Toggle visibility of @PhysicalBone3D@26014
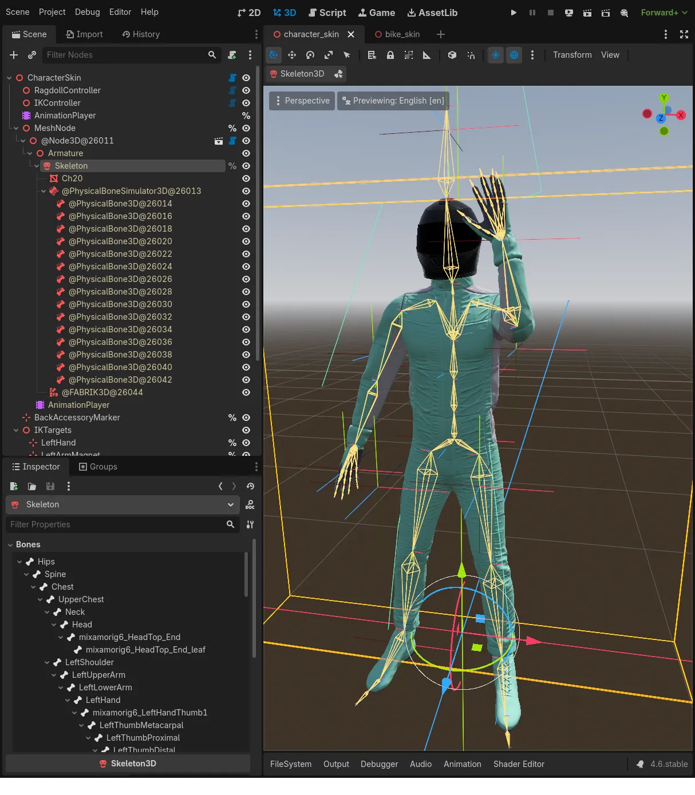 pos(246,204)
